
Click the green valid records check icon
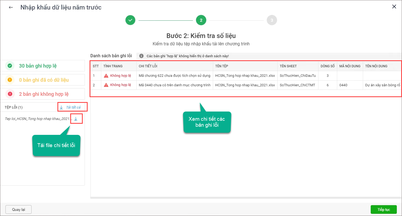(x=10, y=66)
